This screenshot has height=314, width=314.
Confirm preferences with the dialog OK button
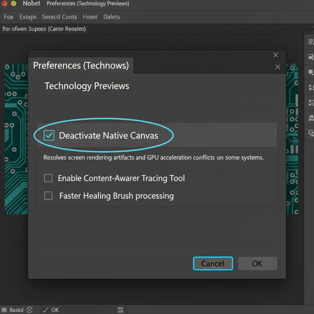click(257, 263)
